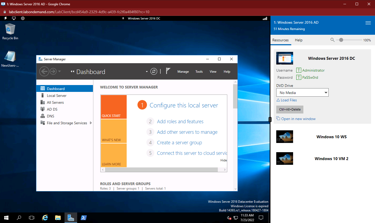The height and width of the screenshot is (223, 375).
Task: Expand File and Storage Services arrow
Action: point(91,123)
